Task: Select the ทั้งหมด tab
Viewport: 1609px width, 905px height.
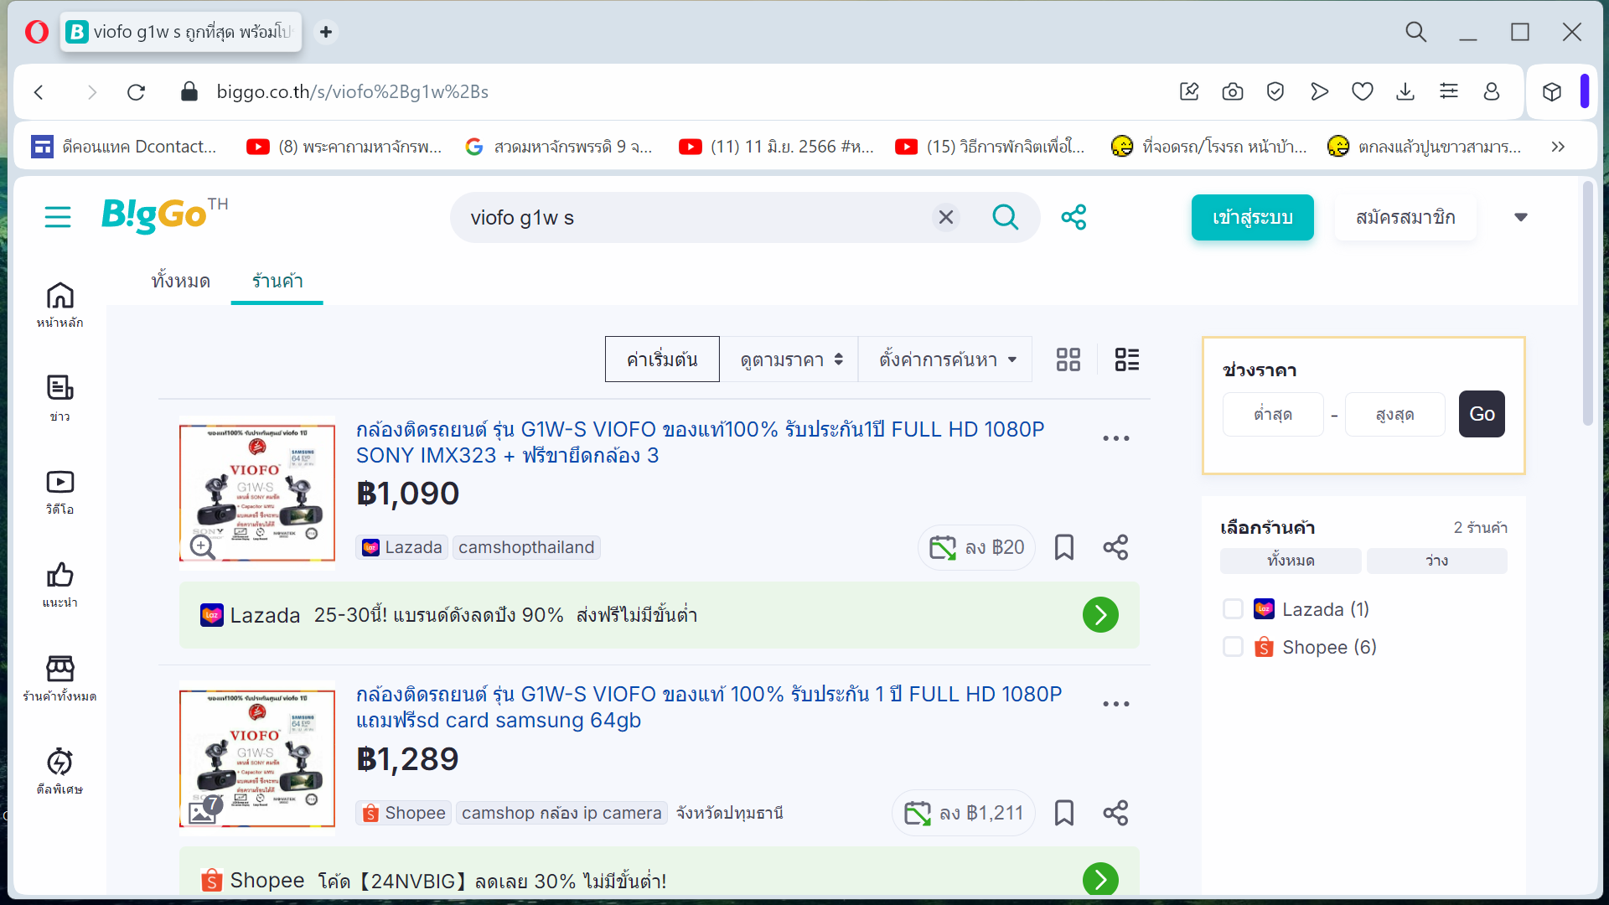Action: [180, 281]
